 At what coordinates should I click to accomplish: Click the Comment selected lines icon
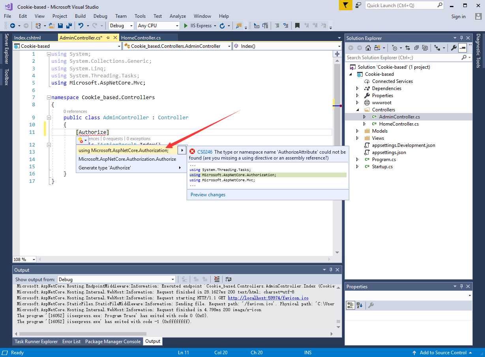277,26
